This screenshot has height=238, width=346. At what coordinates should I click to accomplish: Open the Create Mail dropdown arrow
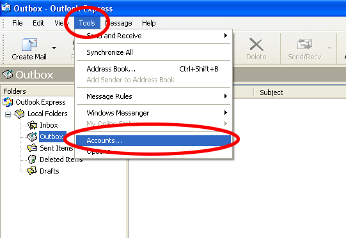(54, 48)
